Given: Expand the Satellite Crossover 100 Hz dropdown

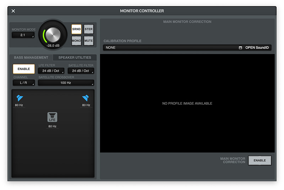Looking at the screenshot, I should [x=66, y=83].
